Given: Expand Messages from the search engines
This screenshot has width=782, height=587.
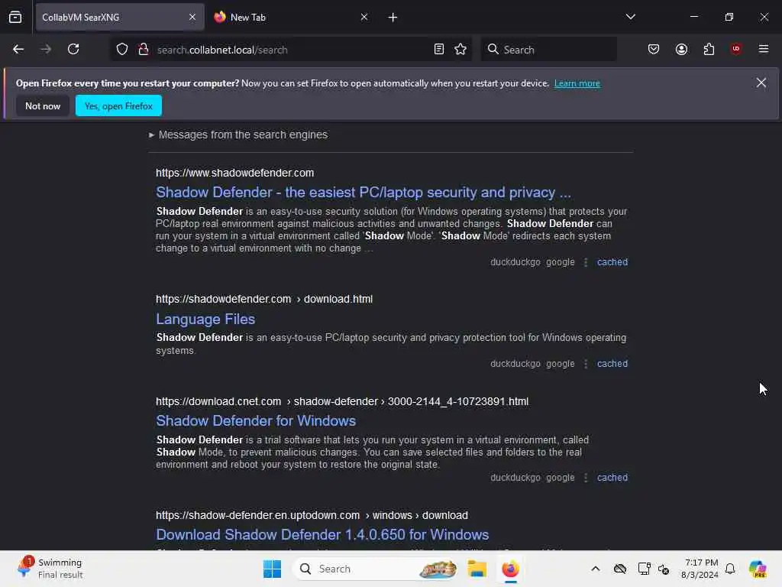Looking at the screenshot, I should point(238,135).
